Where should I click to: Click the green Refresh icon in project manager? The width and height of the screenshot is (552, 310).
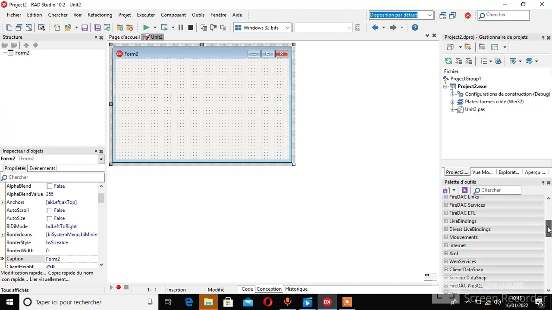(448, 61)
